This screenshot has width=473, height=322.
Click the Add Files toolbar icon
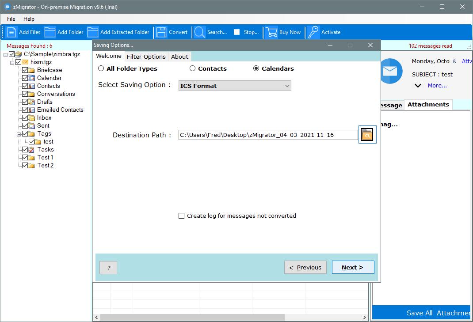coord(11,32)
